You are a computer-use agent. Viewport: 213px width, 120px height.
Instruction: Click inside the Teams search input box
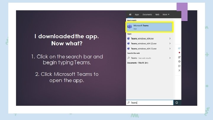click(150, 103)
